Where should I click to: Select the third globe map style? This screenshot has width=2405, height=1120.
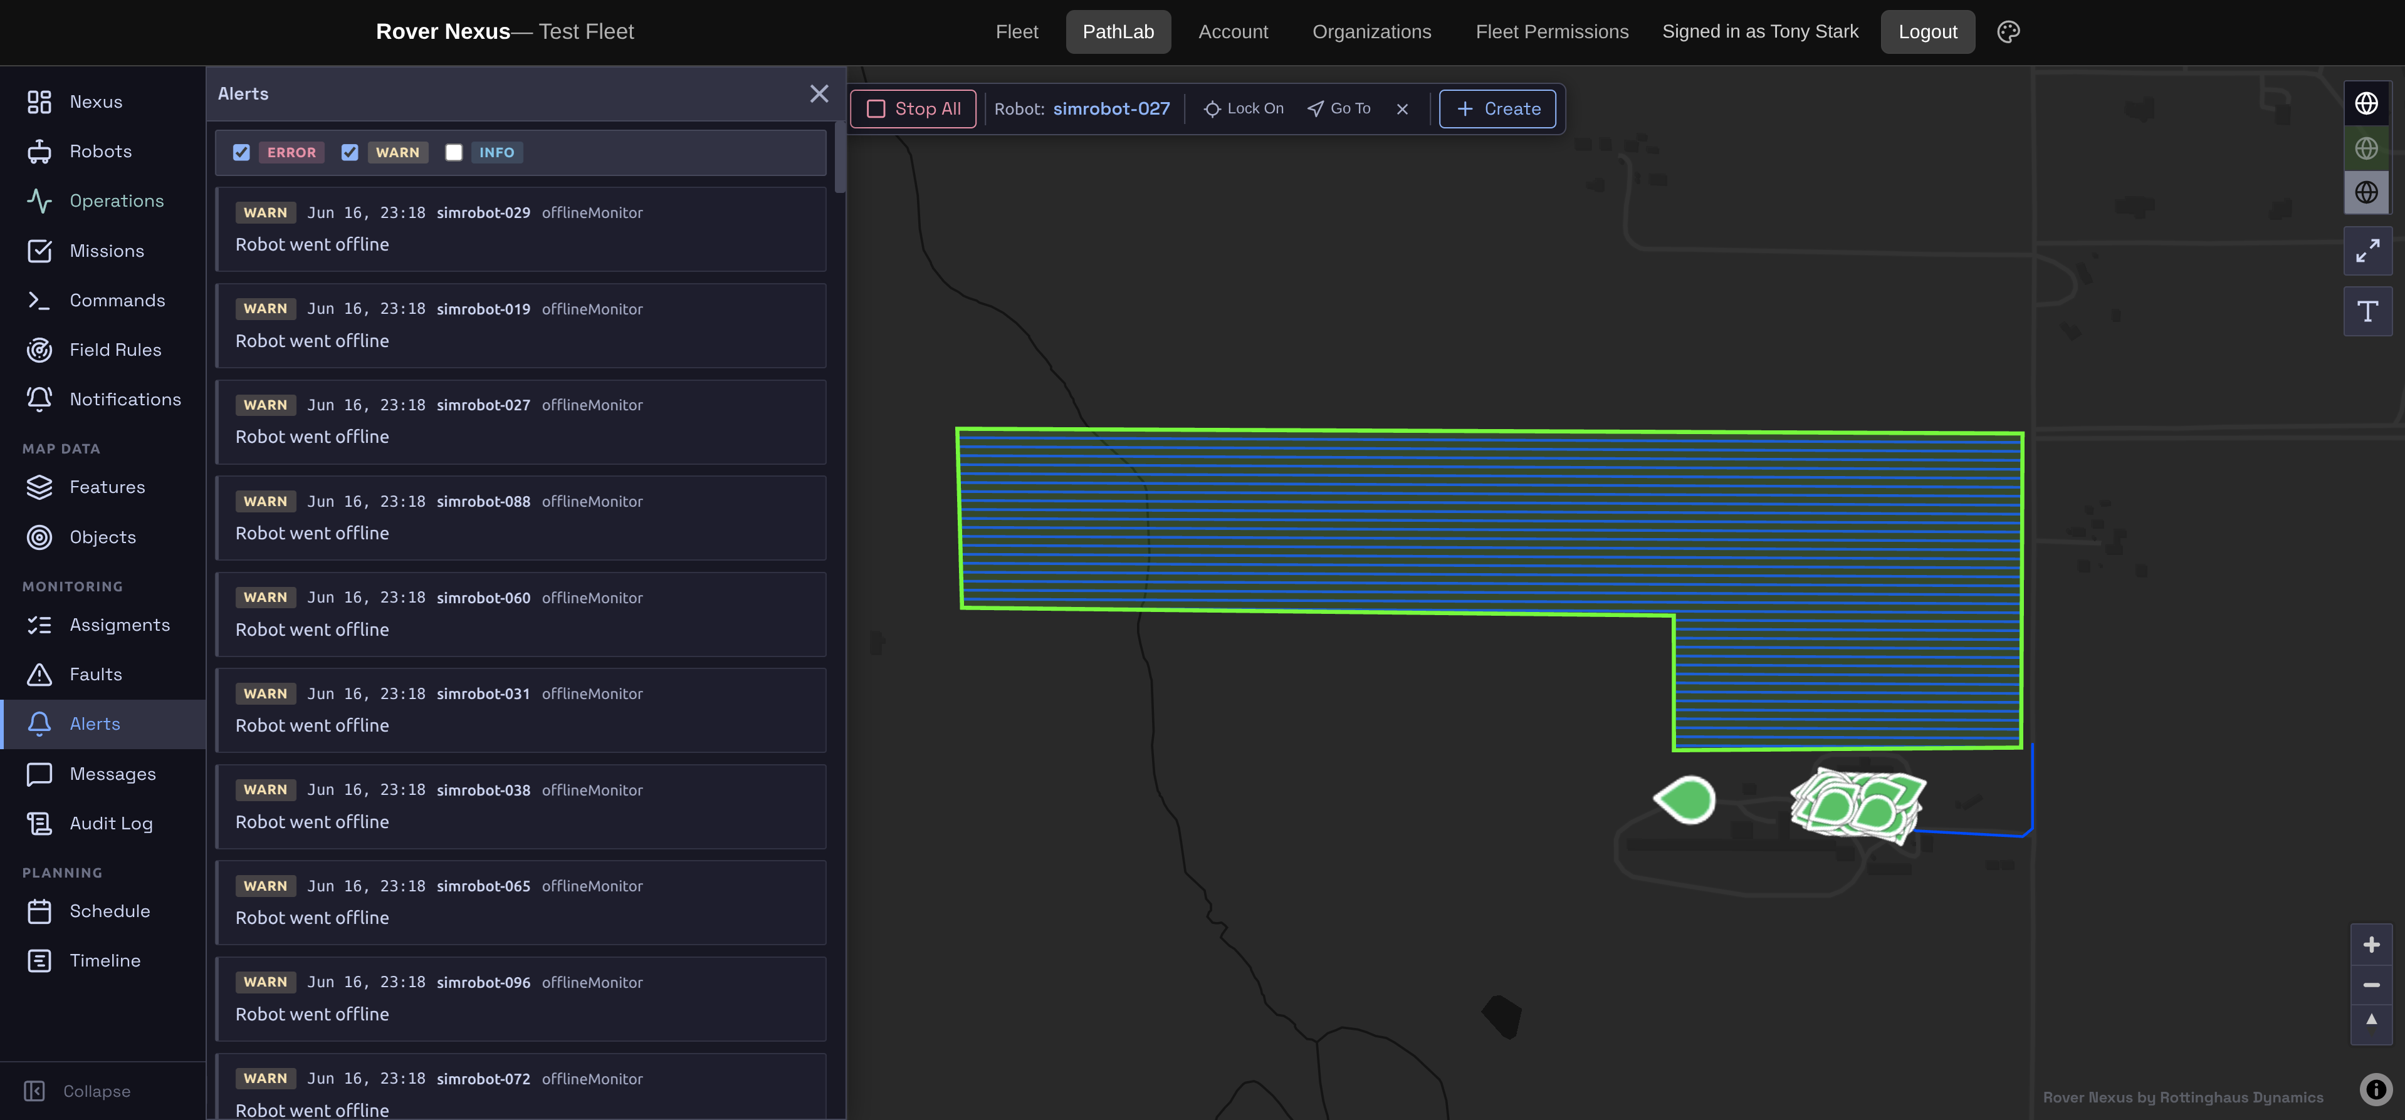(2367, 192)
